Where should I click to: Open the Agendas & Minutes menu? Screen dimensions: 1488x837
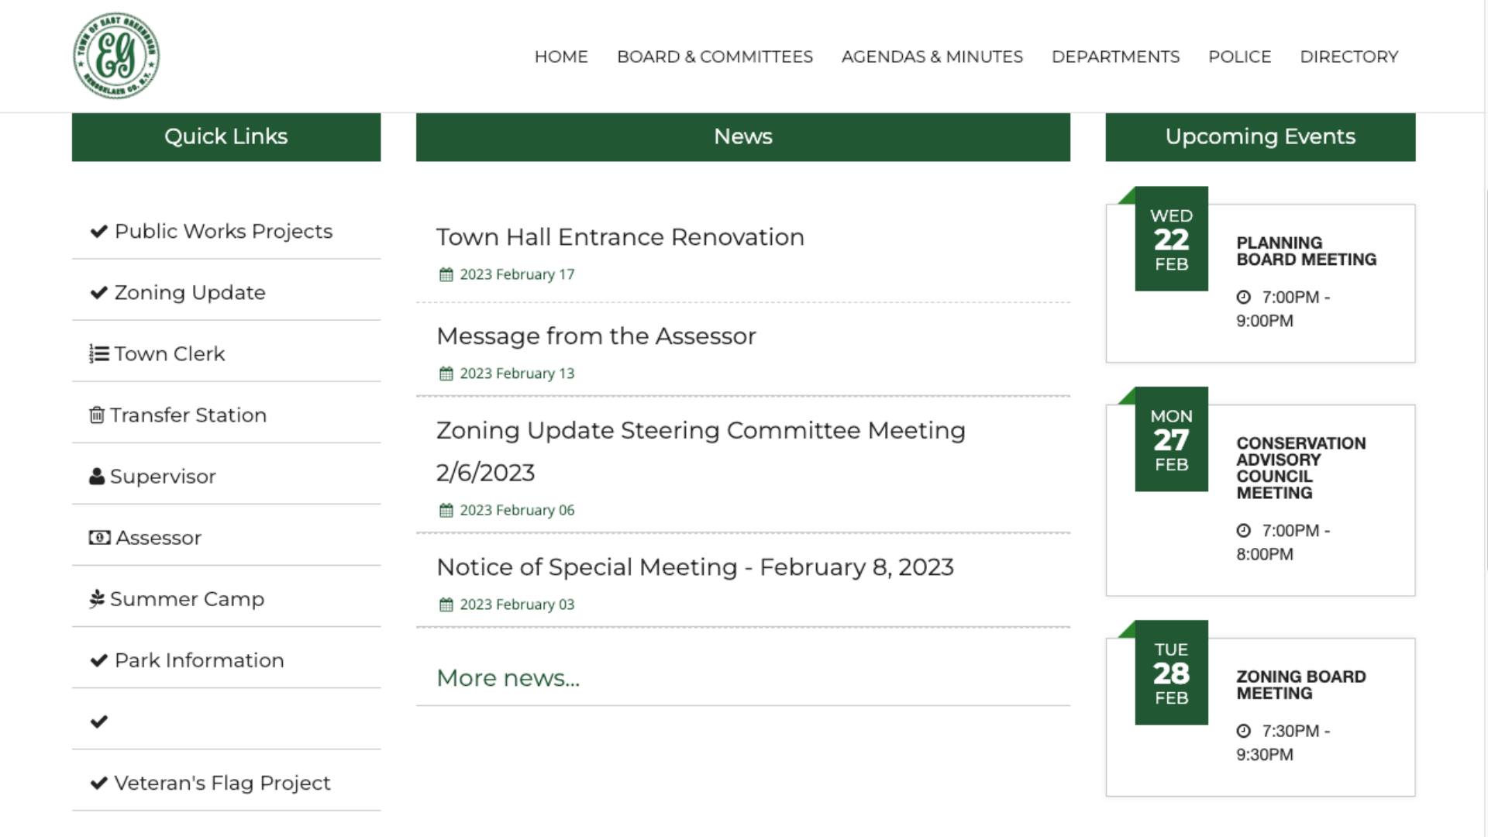point(932,57)
